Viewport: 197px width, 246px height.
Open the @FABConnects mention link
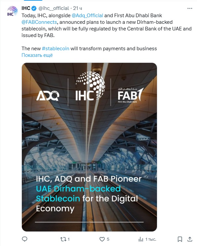pos(39,22)
